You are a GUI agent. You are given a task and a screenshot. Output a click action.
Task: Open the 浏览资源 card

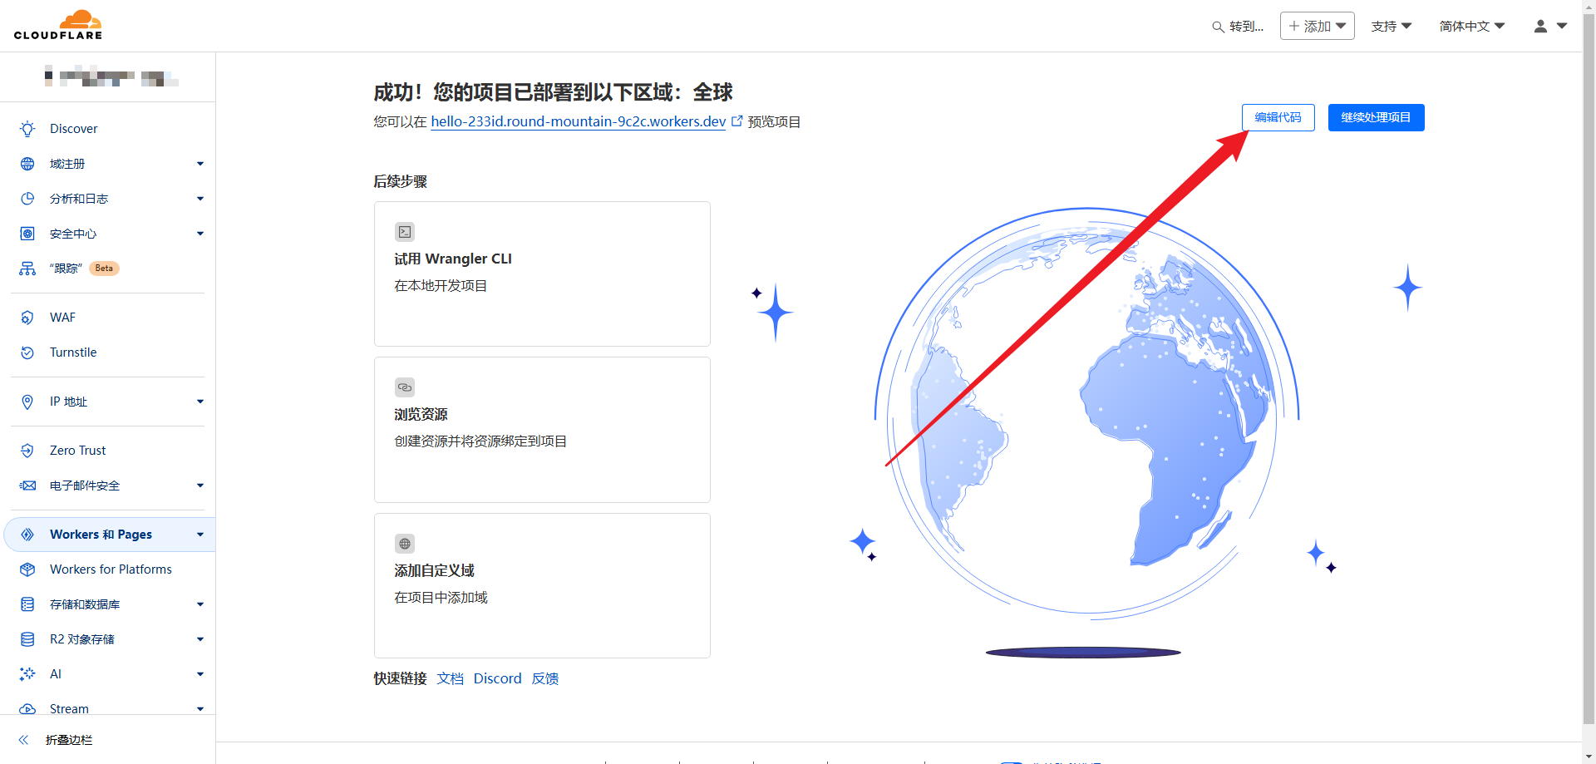tap(542, 430)
